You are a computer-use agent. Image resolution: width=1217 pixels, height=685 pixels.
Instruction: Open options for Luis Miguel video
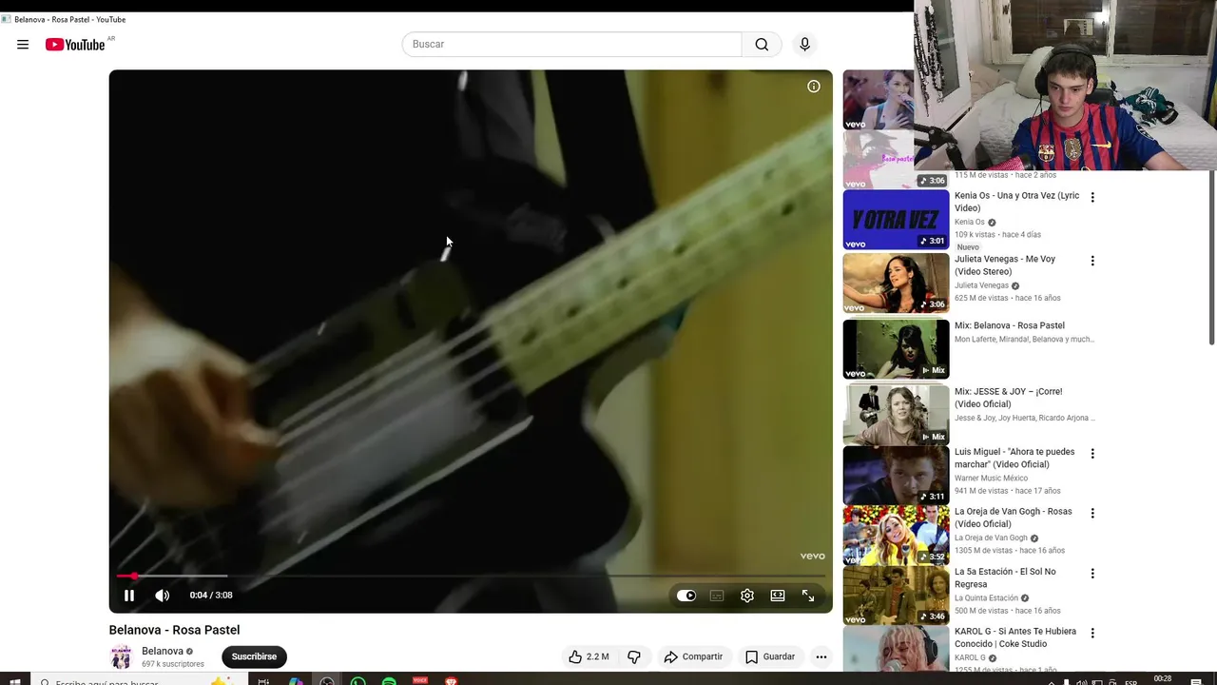[x=1092, y=454]
